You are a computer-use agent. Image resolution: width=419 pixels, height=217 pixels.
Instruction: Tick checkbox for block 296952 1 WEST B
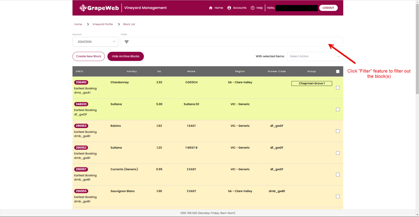(338, 153)
